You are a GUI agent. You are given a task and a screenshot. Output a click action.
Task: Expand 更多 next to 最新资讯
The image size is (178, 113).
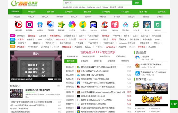coord(60,86)
